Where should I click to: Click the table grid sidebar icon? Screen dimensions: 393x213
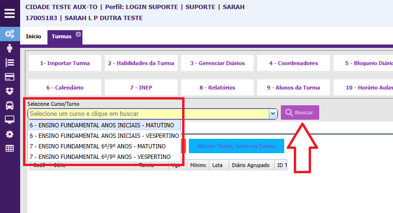10,148
